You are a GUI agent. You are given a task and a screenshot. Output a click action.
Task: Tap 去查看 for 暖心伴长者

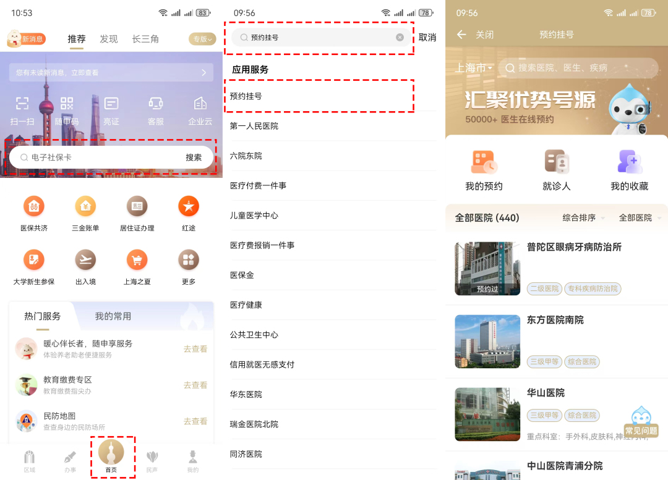pyautogui.click(x=195, y=349)
